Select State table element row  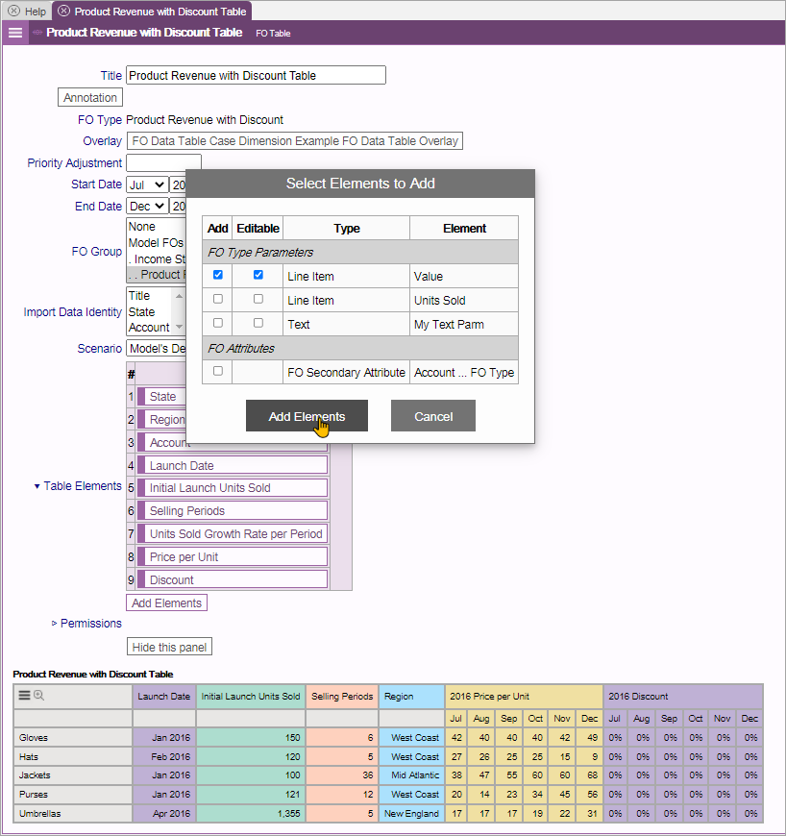pyautogui.click(x=161, y=396)
